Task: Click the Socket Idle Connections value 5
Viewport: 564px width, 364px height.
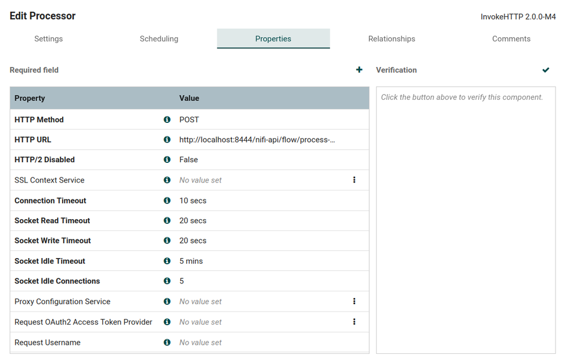Action: [182, 281]
